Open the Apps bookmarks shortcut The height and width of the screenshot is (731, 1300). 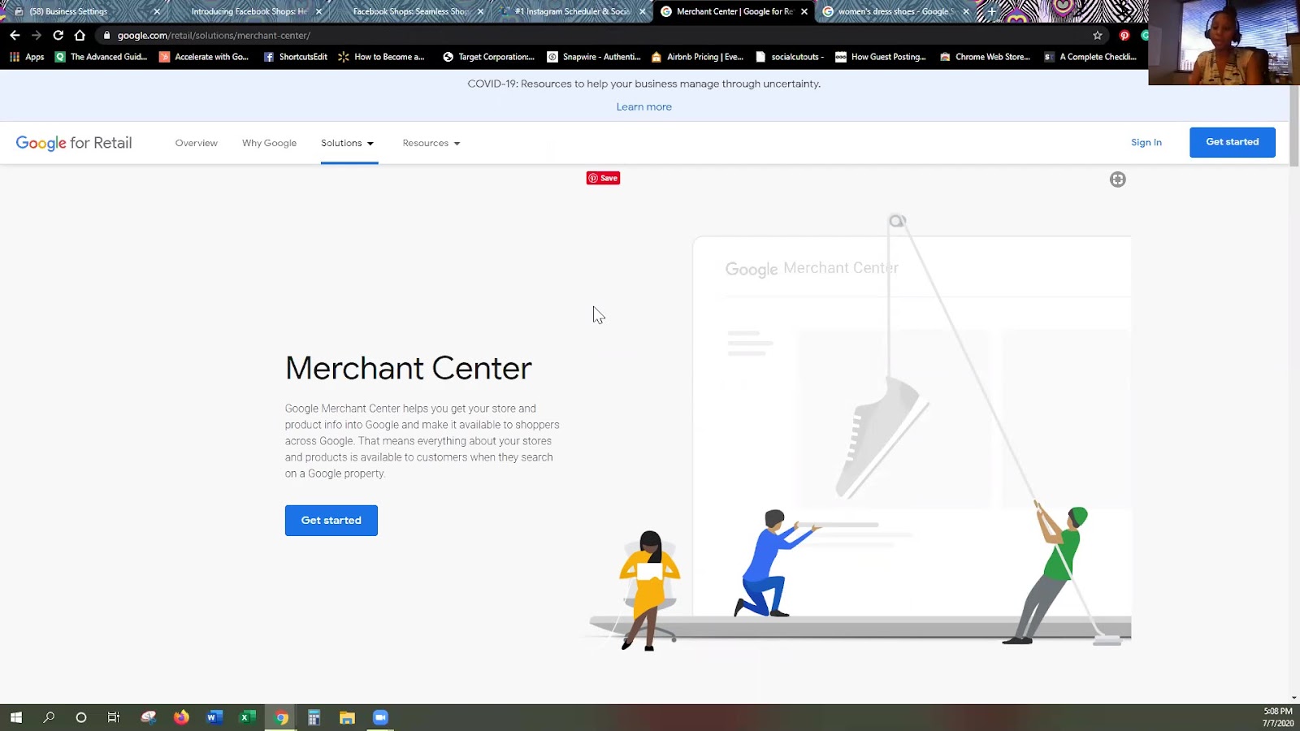point(27,57)
